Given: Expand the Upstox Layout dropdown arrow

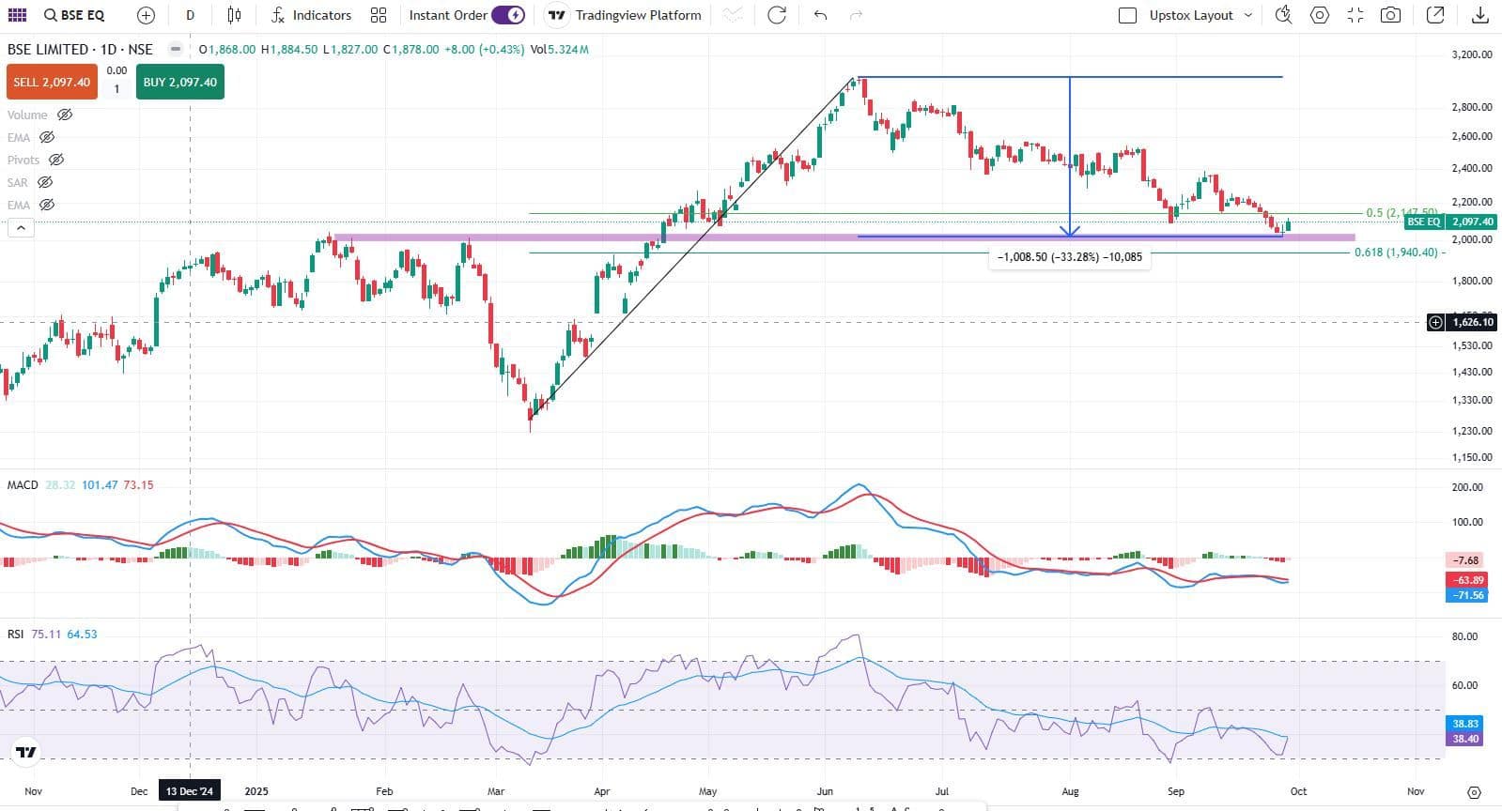Looking at the screenshot, I should (x=1248, y=15).
